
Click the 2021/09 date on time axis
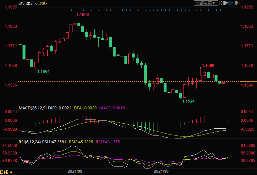click(x=74, y=171)
